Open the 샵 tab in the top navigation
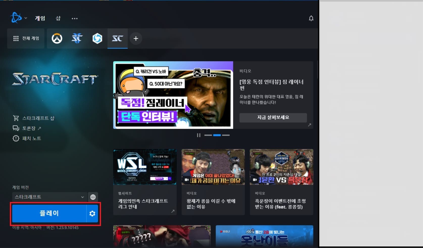 (58, 18)
